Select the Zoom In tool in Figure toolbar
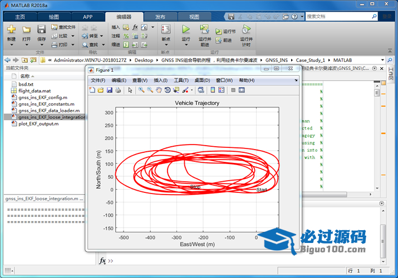 pyautogui.click(x=141, y=90)
